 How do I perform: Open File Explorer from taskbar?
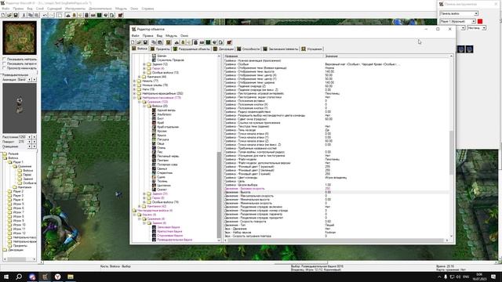(x=71, y=277)
